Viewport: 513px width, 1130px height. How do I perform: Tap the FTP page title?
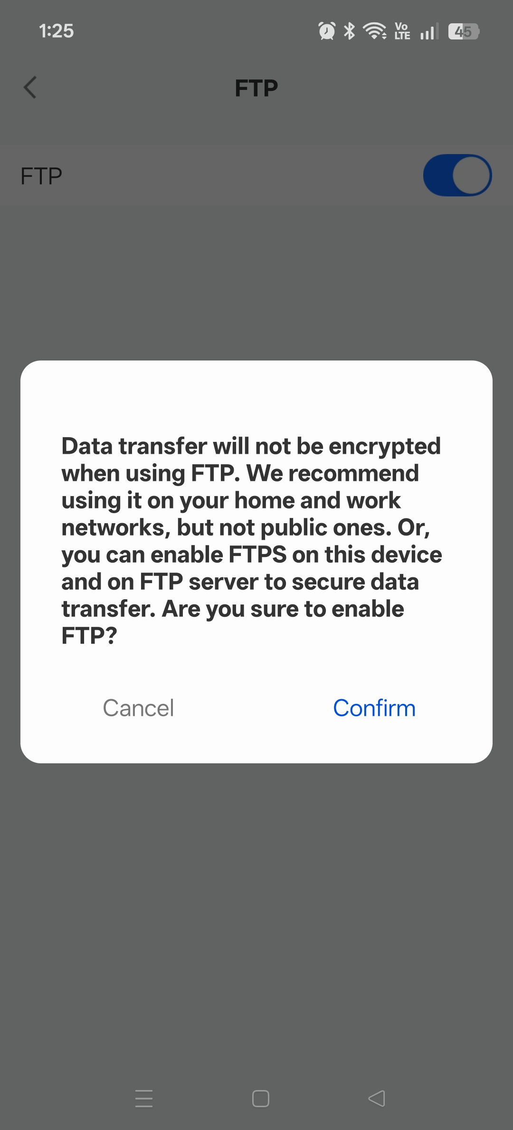[x=256, y=88]
